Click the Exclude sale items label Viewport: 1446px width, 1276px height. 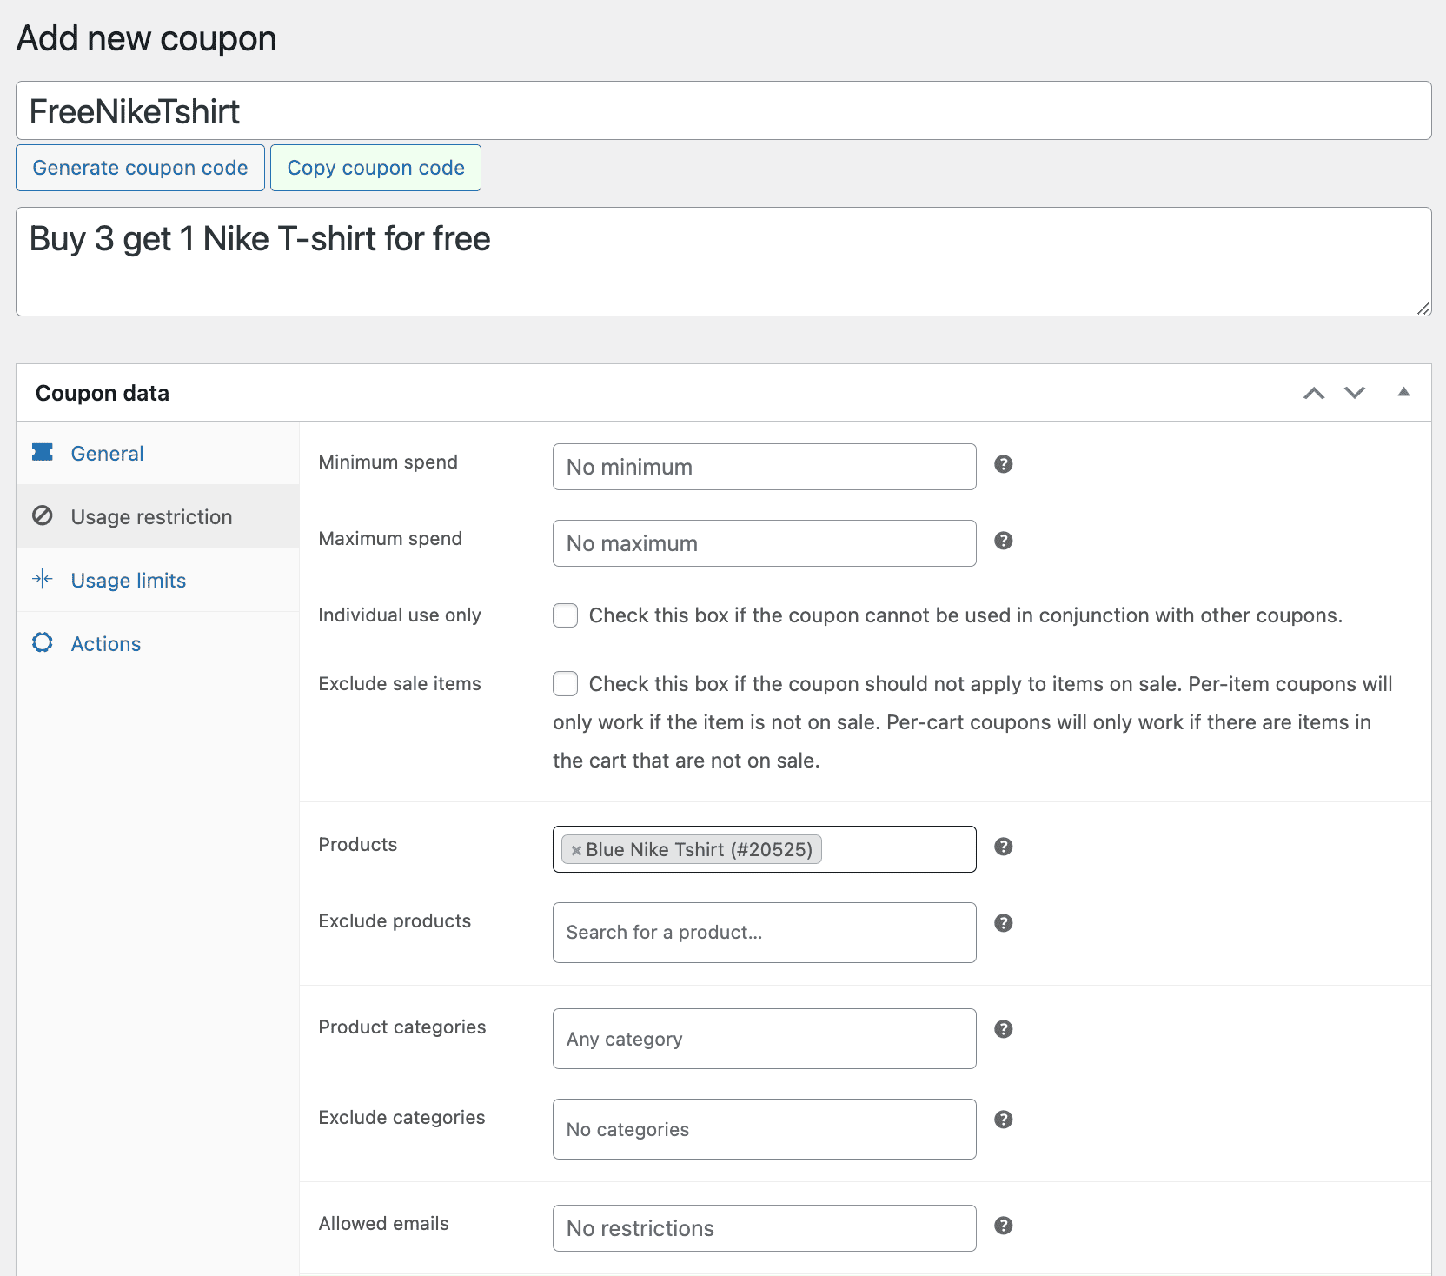[x=400, y=684]
